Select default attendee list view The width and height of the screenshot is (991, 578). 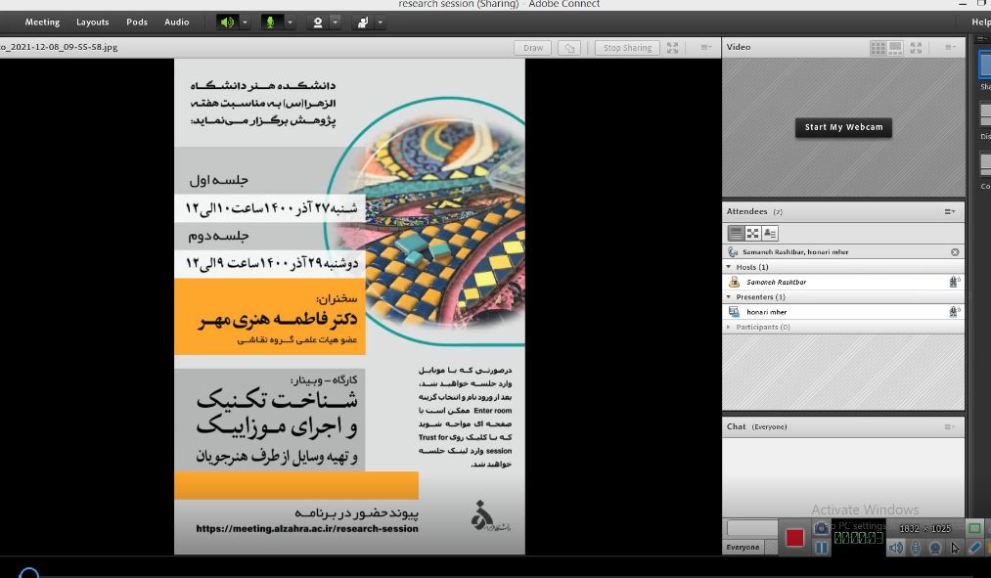[x=736, y=233]
